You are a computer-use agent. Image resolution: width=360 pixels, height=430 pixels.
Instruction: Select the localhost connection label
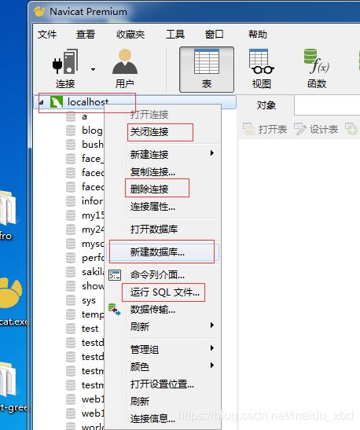tap(88, 102)
